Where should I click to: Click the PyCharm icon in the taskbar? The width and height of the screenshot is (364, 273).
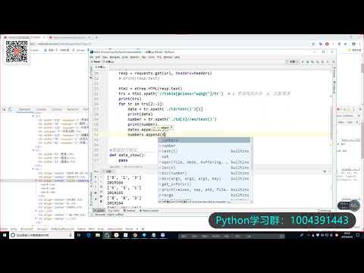pos(107,235)
